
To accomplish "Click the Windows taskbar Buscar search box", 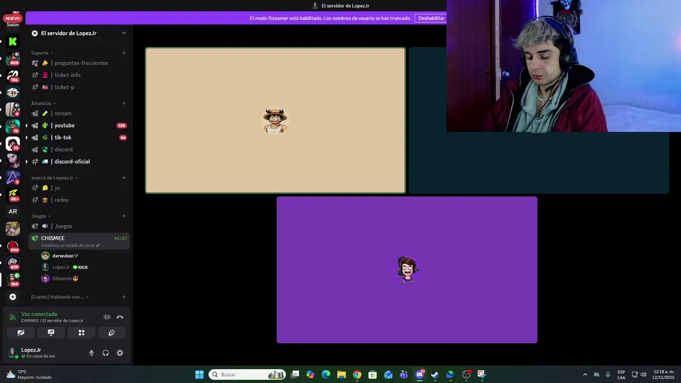I will tap(247, 374).
